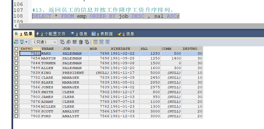Check the row checkbox for FORD
This screenshot has width=264, height=129.
16,116
